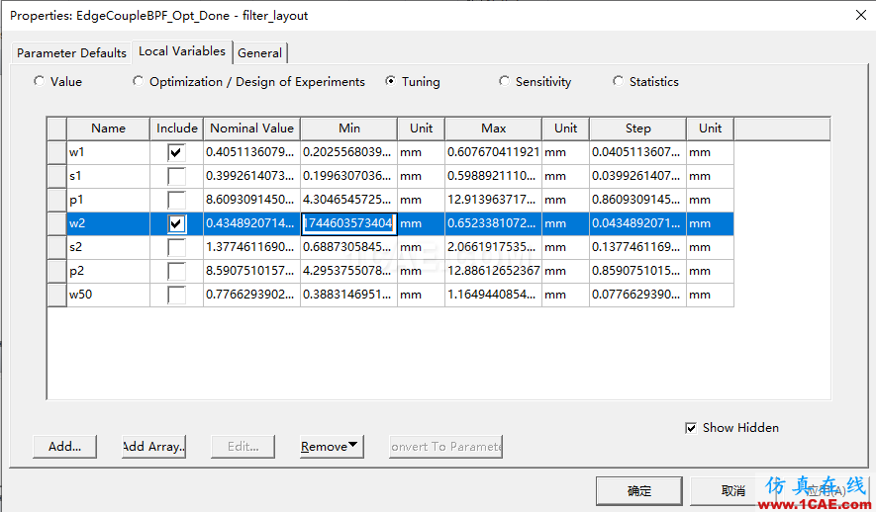Select the w50 name cell
Image resolution: width=876 pixels, height=512 pixels.
[x=108, y=295]
